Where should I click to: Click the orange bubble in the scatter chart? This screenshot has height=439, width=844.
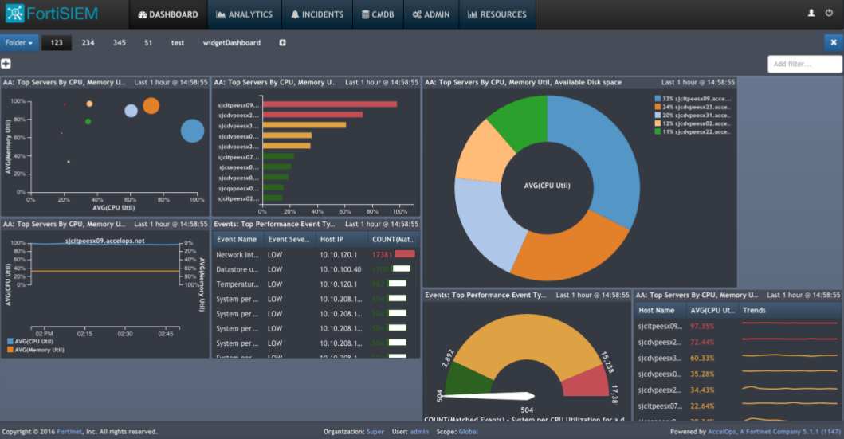click(x=151, y=105)
